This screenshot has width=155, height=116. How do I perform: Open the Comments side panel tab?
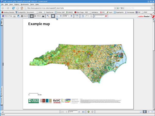[x=2, y=101]
